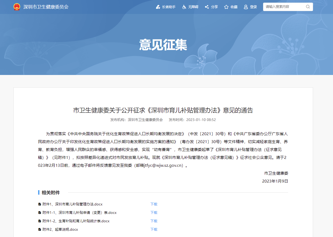Click the 无障碍 wheelchair accessibility icon

pyautogui.click(x=184, y=7)
